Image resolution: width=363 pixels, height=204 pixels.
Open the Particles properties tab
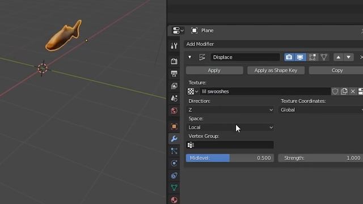click(174, 151)
